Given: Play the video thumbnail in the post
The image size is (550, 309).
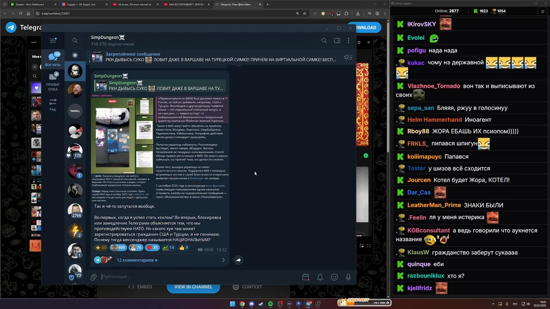Looking at the screenshot, I should tap(112, 136).
